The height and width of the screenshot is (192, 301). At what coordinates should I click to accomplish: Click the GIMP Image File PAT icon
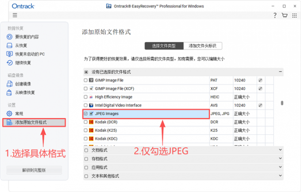click(x=91, y=80)
